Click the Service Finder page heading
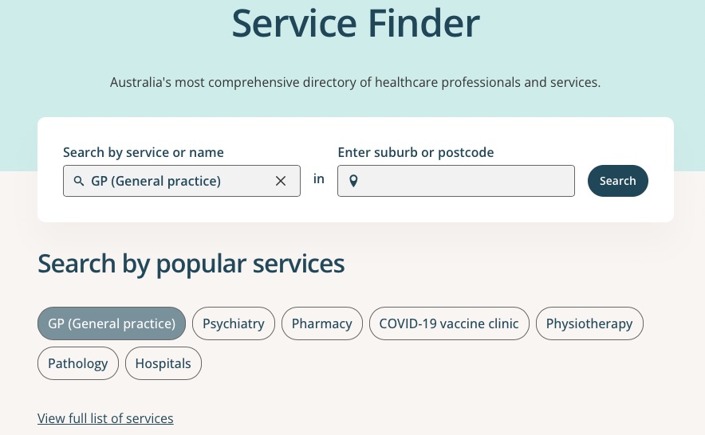Viewport: 705px width, 435px height. click(x=356, y=23)
